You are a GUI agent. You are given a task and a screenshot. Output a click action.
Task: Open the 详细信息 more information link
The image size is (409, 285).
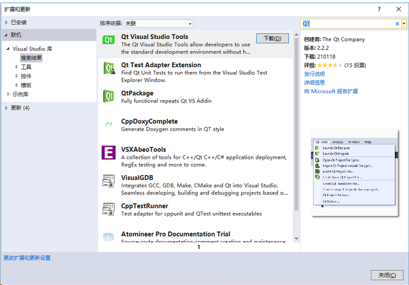click(315, 83)
